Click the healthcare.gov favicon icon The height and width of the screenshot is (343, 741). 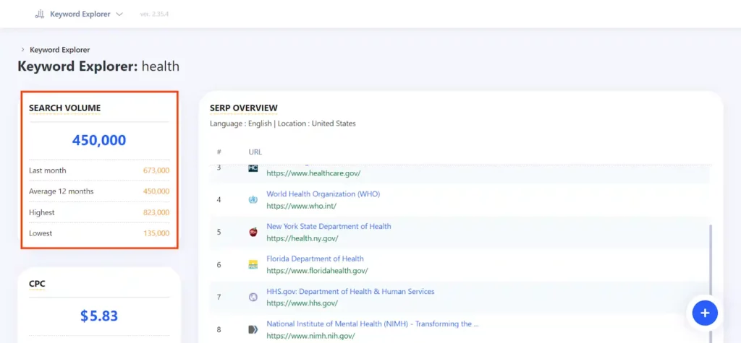click(x=253, y=168)
